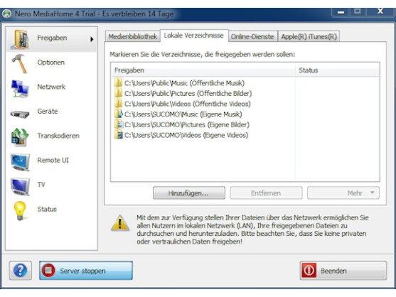Select TV label in the sidebar

pyautogui.click(x=41, y=185)
